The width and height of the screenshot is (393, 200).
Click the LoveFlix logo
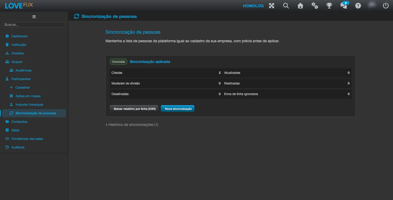19,5
